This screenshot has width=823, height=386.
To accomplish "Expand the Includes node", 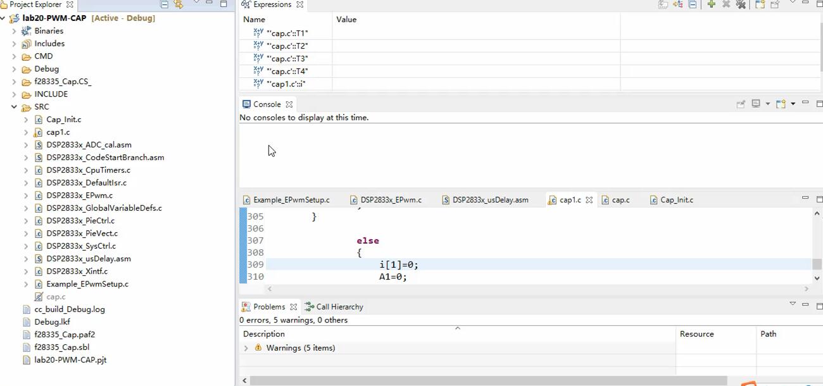I will pyautogui.click(x=15, y=44).
